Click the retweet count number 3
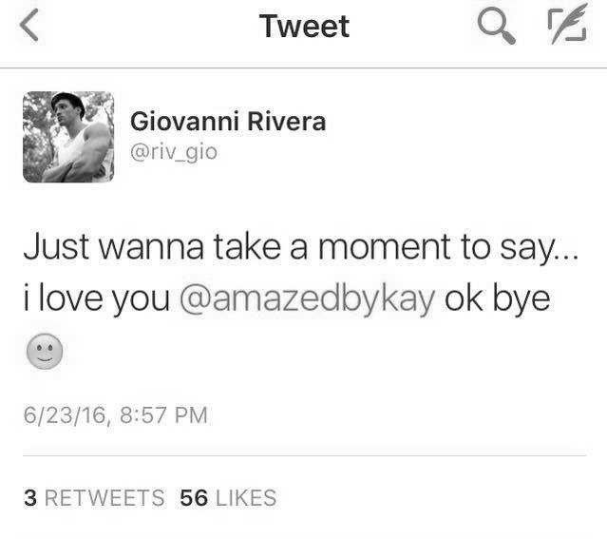The image size is (607, 539). coord(30,498)
